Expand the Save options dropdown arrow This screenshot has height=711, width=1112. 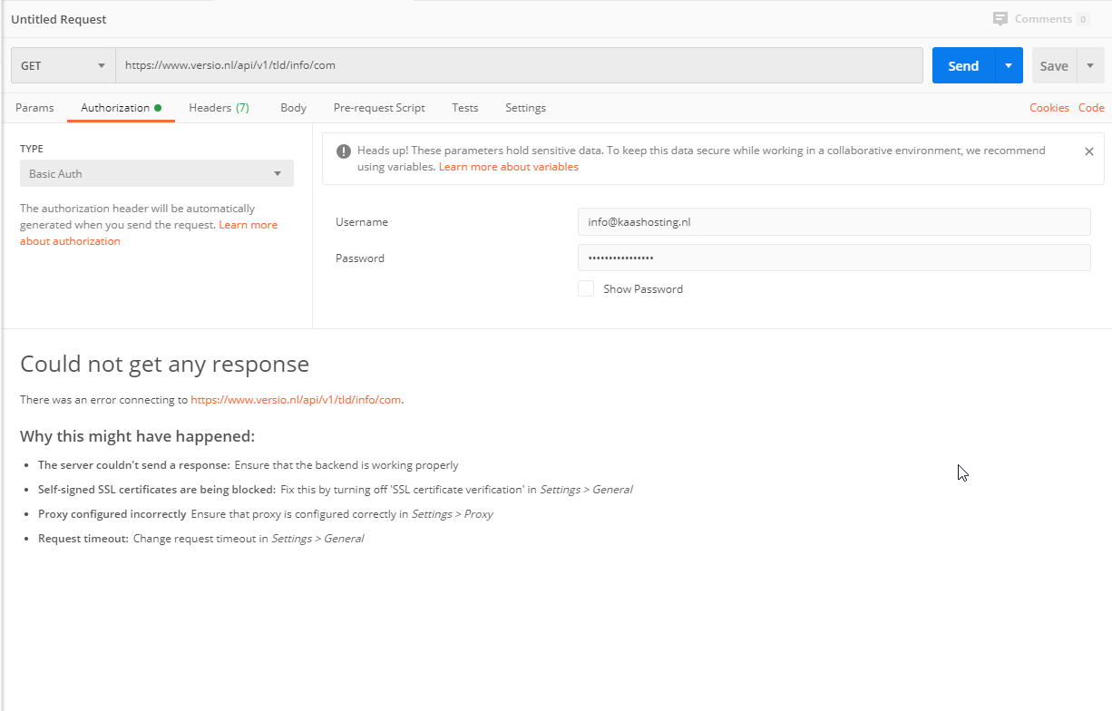(x=1090, y=66)
